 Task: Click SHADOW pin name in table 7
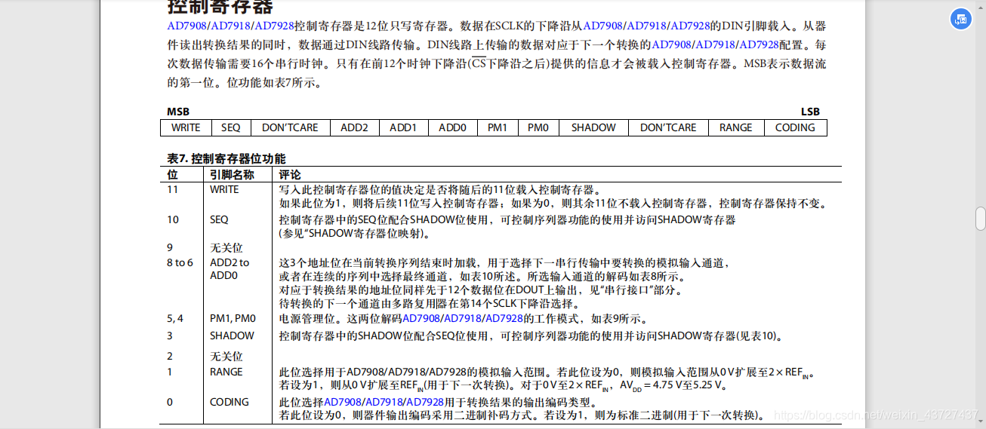pyautogui.click(x=232, y=335)
